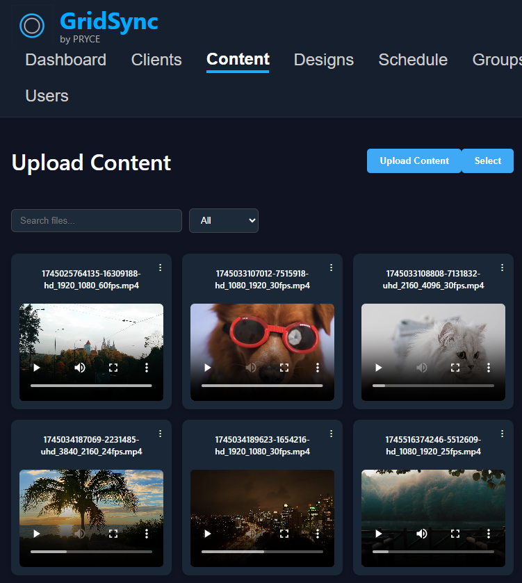
Task: Expand card options for 1745516374246 file
Action: point(503,434)
